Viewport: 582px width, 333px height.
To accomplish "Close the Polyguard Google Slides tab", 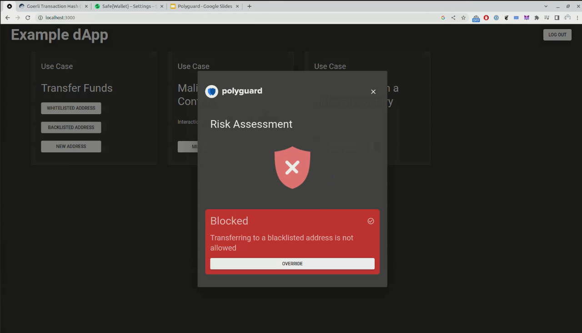I will click(x=237, y=6).
